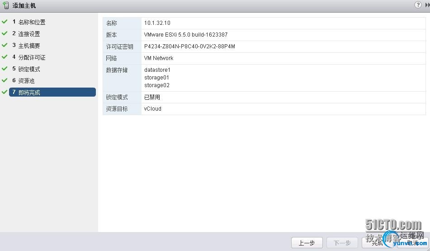
Task: Click the 上一步 back button
Action: [x=307, y=243]
